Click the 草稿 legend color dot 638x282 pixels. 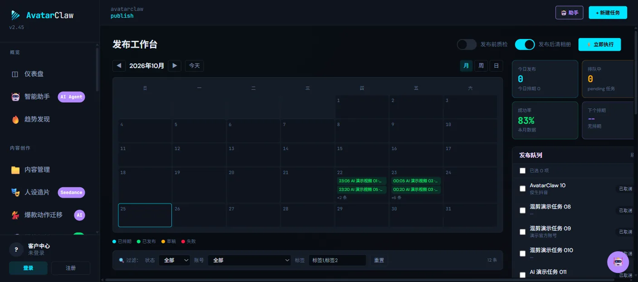tap(163, 242)
